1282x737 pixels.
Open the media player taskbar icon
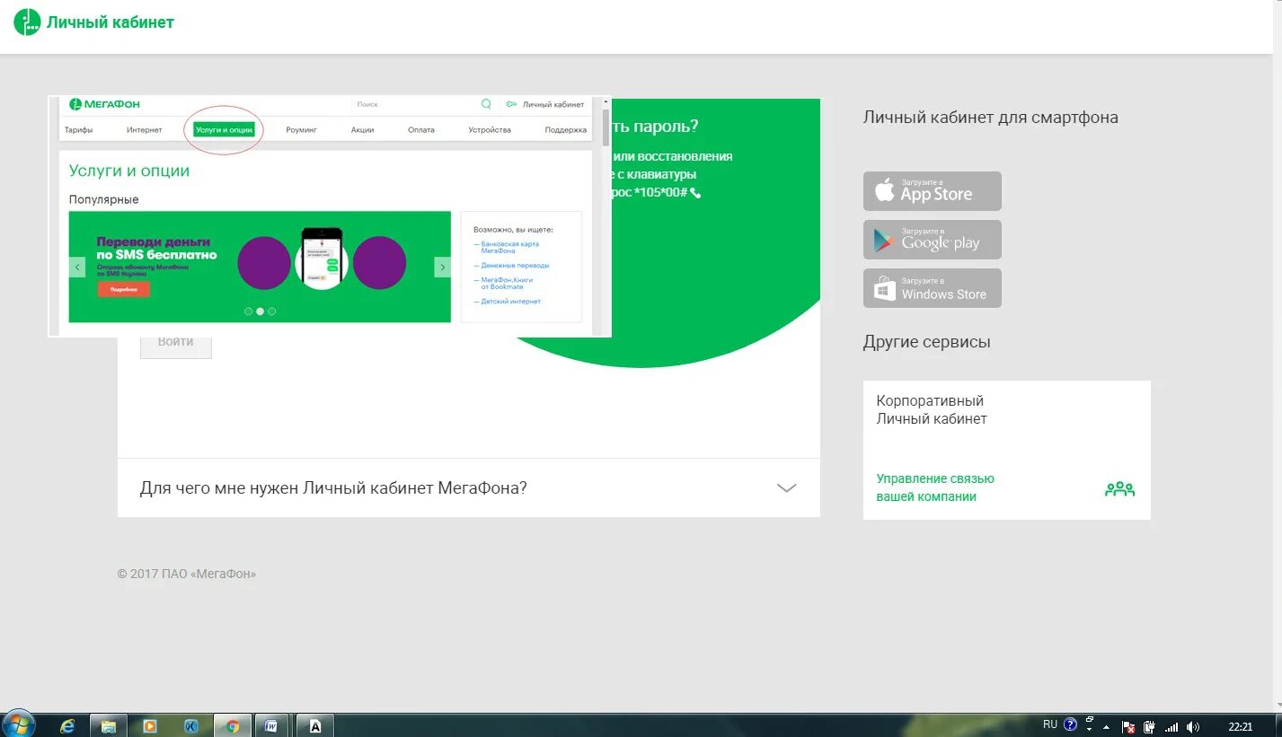(150, 725)
